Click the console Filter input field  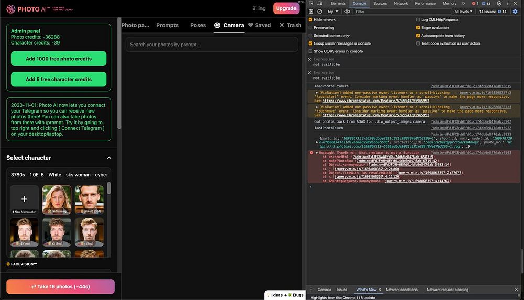point(402,12)
